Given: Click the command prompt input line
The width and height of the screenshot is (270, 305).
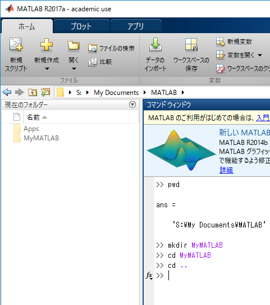Looking at the screenshot, I should (x=212, y=275).
